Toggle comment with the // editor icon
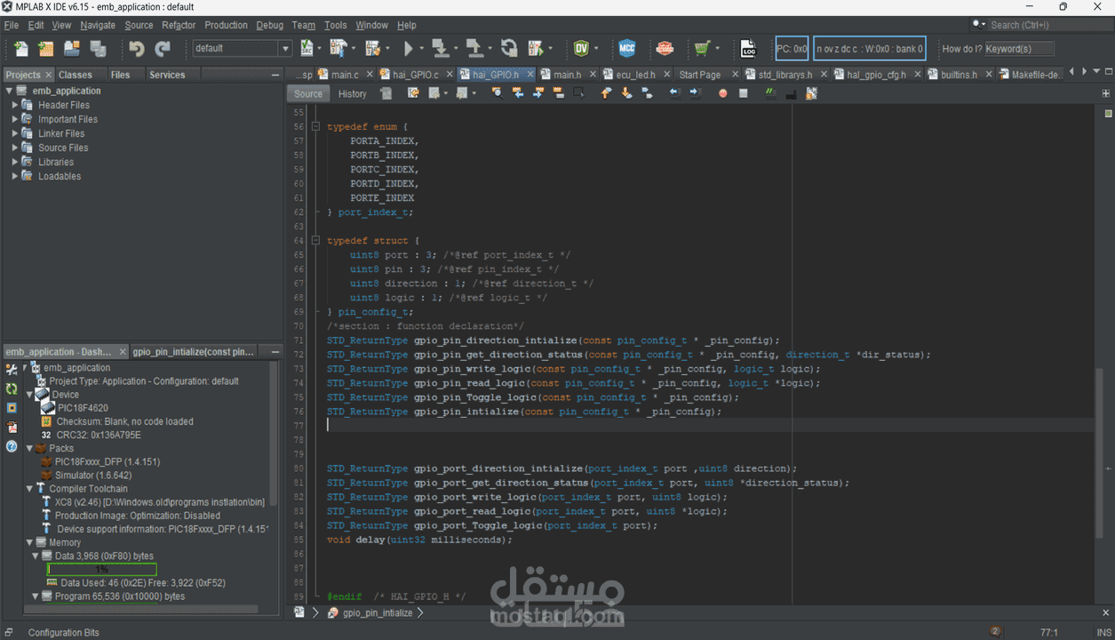This screenshot has height=640, width=1115. click(771, 92)
